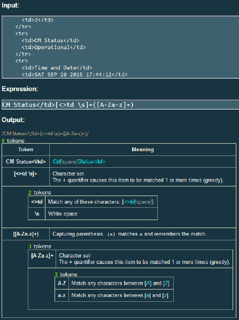Viewport: 239px width, 320px height.
Task: Click the 'CM Status</td>' line in input
Action: [x=50, y=41]
